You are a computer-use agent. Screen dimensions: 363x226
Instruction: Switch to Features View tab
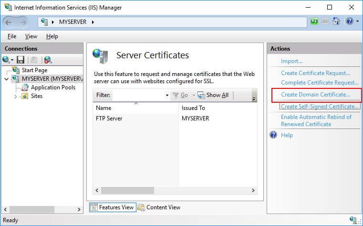(x=113, y=207)
